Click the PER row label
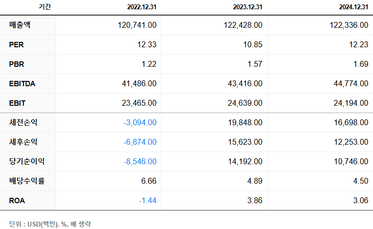The width and height of the screenshot is (373, 229). pos(16,44)
